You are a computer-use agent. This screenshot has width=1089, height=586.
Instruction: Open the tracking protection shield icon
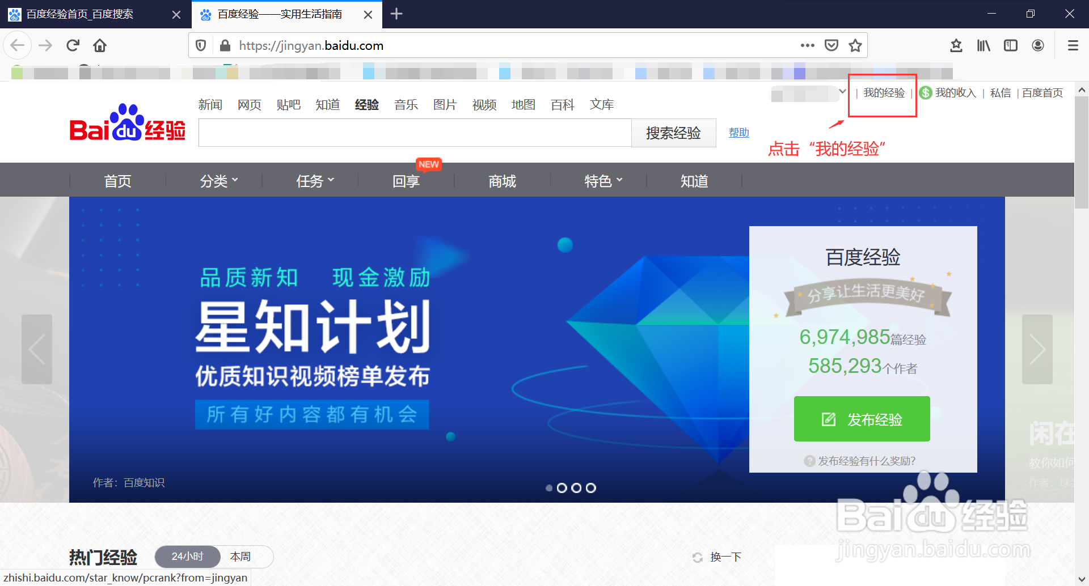coord(201,45)
